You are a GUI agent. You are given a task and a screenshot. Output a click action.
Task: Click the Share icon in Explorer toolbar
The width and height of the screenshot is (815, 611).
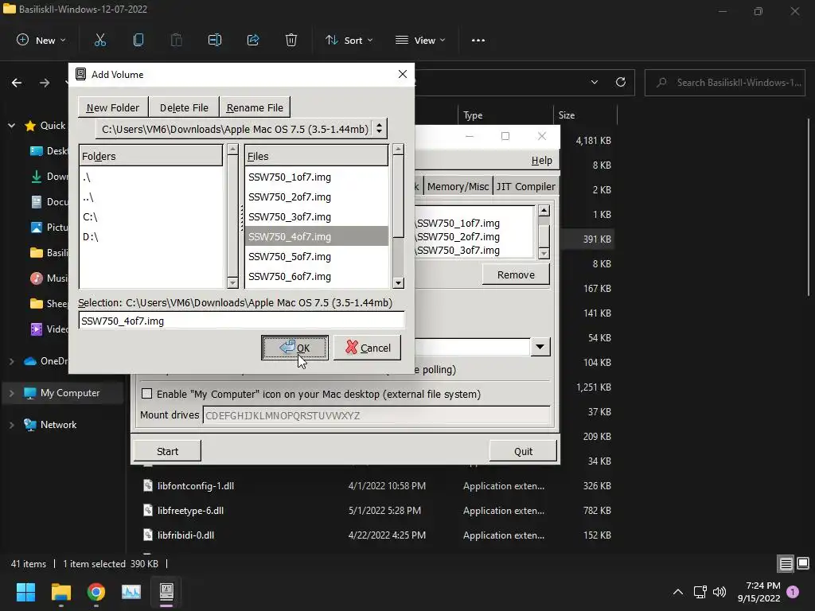pyautogui.click(x=253, y=40)
